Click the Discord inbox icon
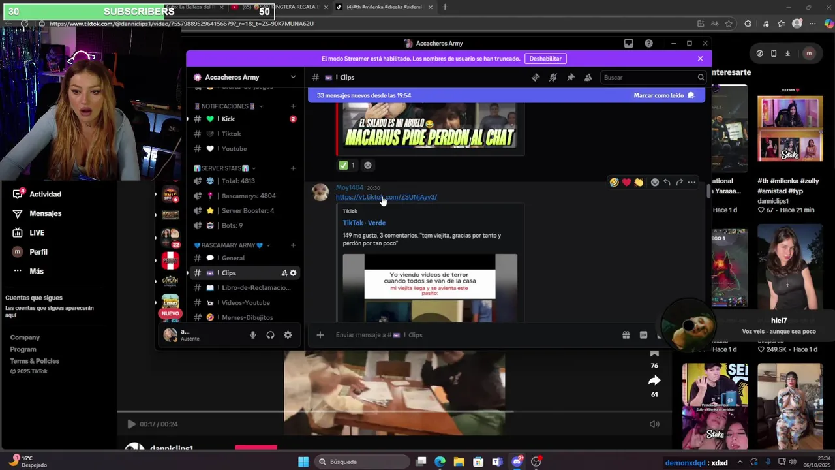 [x=629, y=43]
